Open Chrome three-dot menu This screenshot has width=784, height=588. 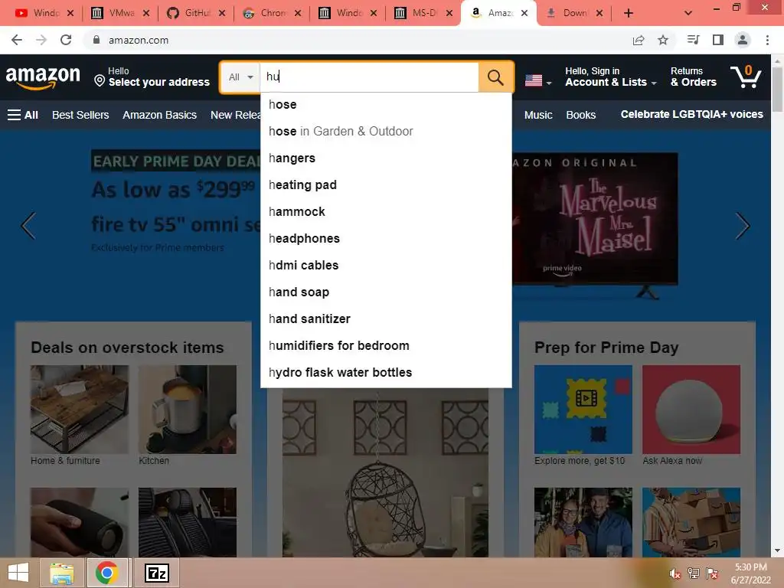767,40
